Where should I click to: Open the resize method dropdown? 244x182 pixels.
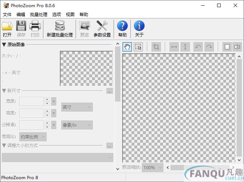[57, 158]
